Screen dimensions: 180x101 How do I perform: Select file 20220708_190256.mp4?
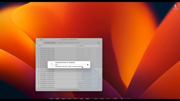pos(47,51)
